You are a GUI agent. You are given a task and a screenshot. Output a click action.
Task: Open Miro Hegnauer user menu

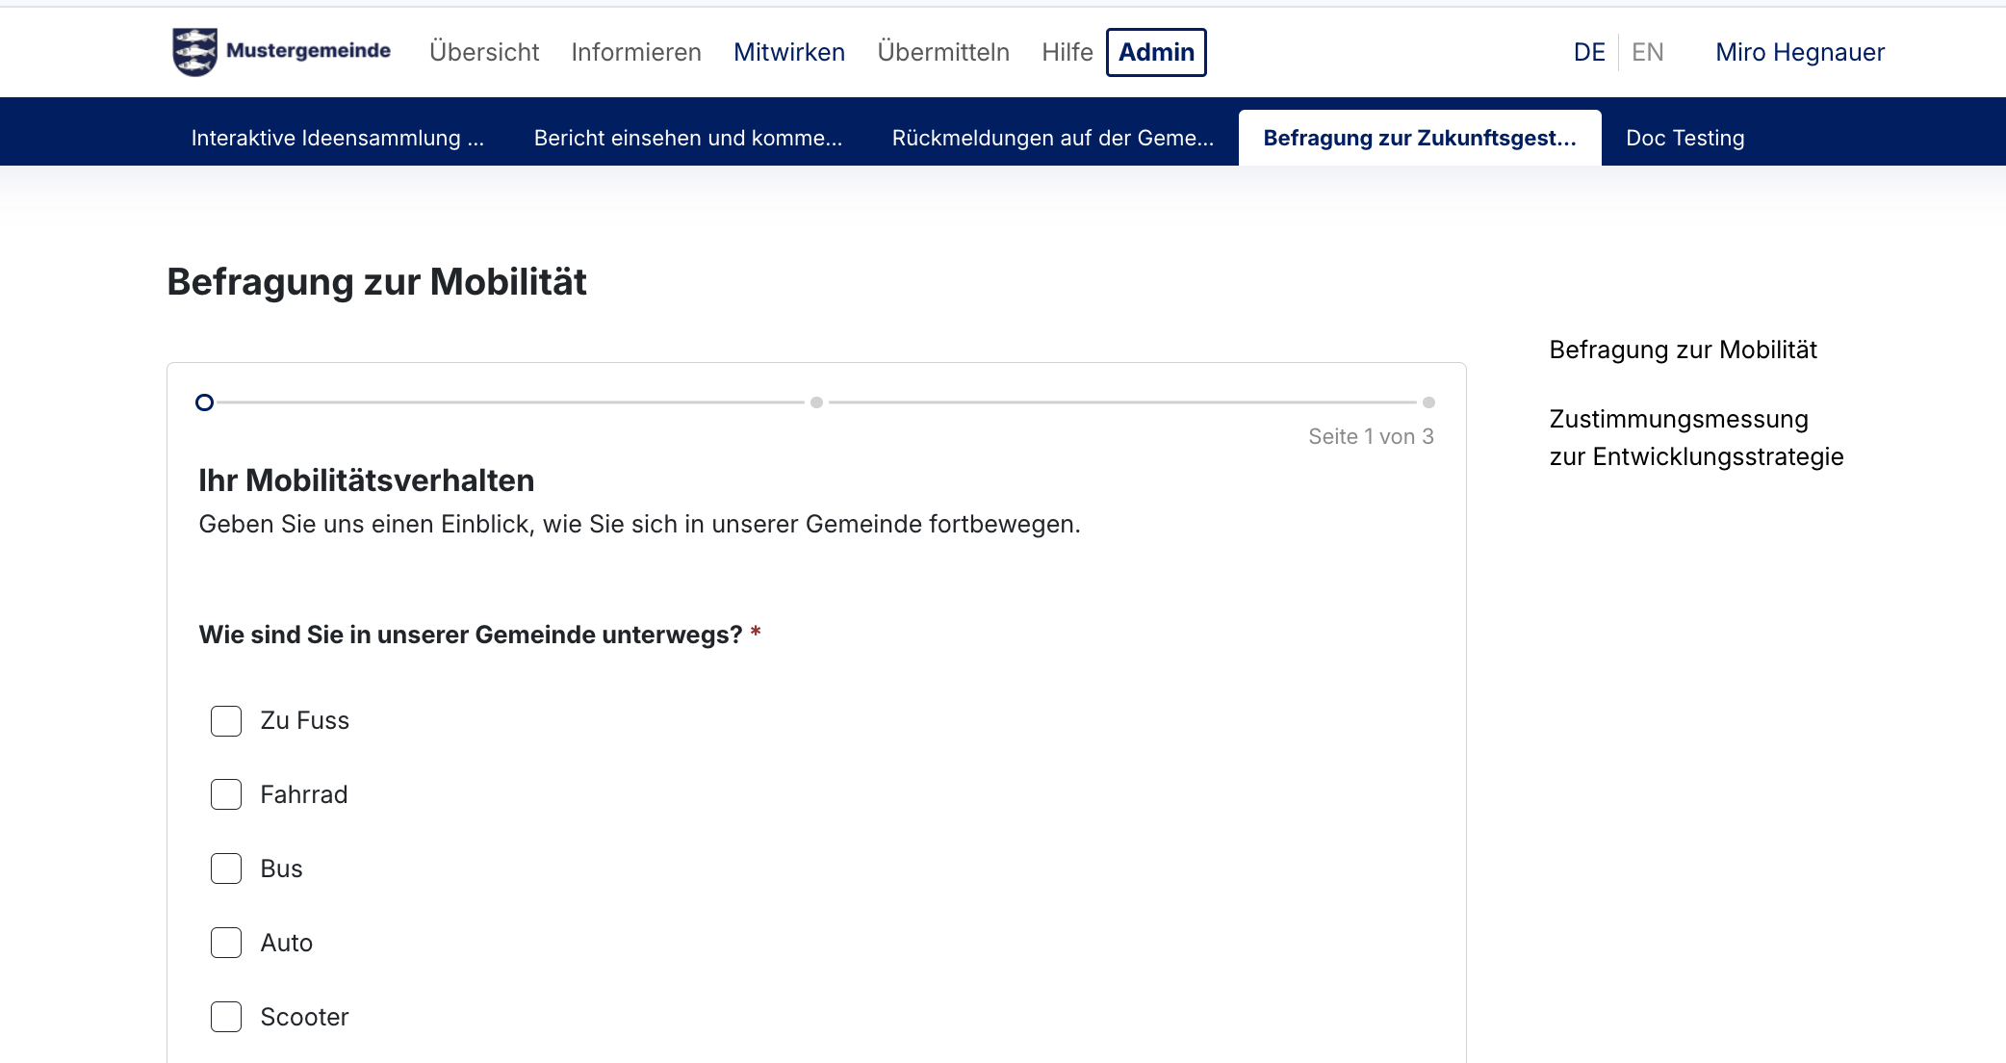tap(1800, 52)
